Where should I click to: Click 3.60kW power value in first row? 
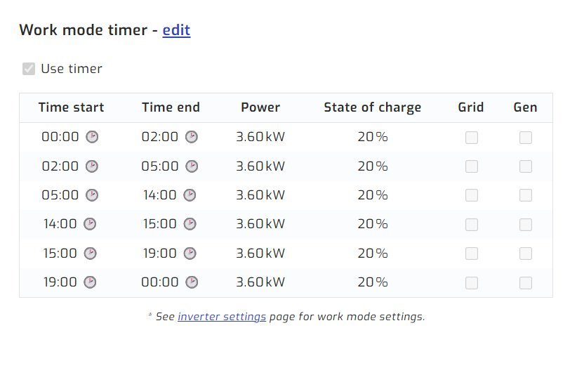[x=260, y=137]
